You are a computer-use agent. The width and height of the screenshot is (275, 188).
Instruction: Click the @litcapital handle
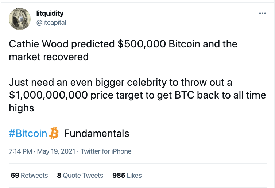click(x=51, y=22)
